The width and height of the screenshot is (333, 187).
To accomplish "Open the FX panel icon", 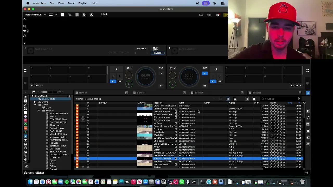I will [x=62, y=15].
